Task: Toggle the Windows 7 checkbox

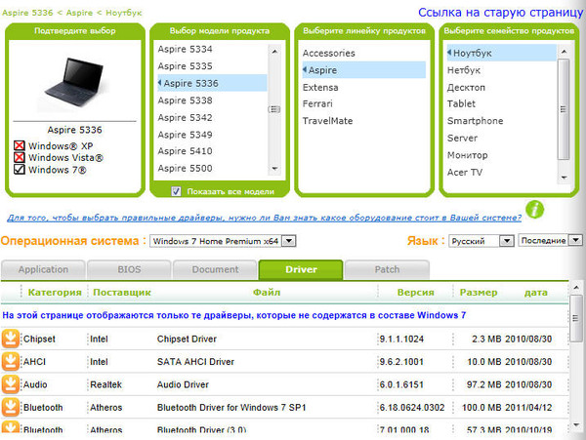Action: click(20, 170)
